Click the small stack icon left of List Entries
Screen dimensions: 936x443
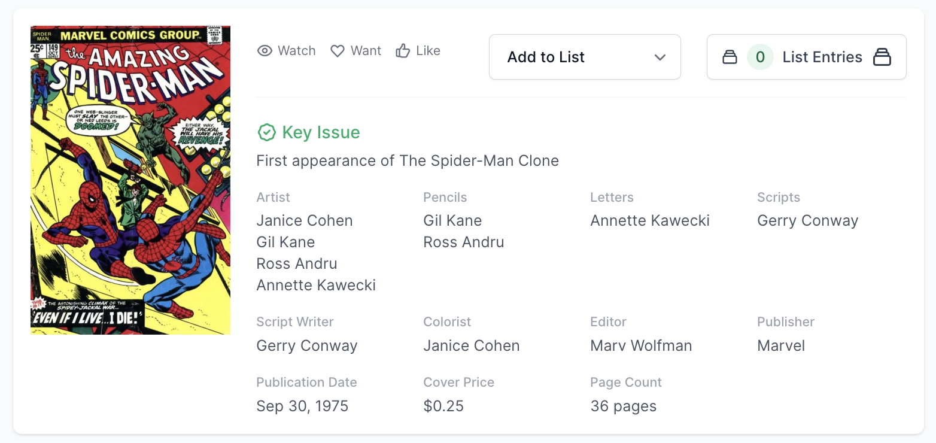730,57
